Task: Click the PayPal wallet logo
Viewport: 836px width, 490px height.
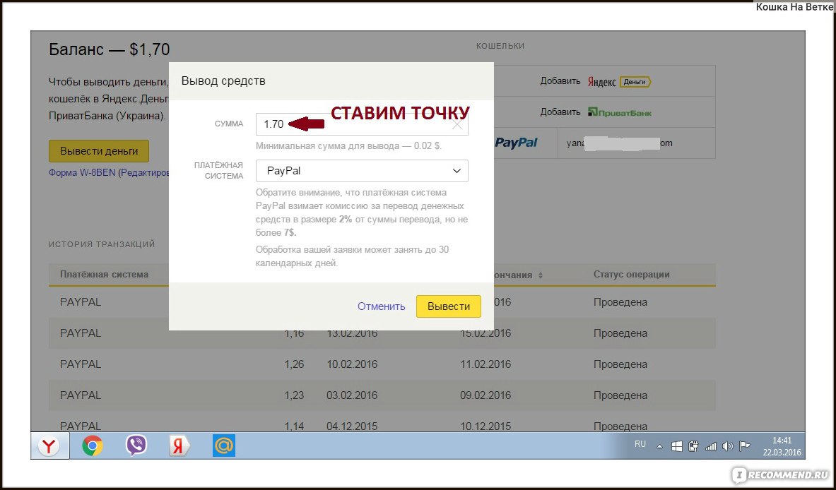Action: pyautogui.click(x=516, y=143)
